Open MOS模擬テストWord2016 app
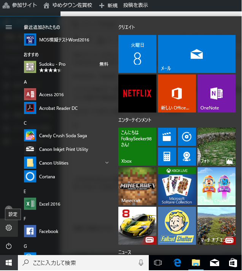Screen dimensions: 242x271 coord(67,40)
